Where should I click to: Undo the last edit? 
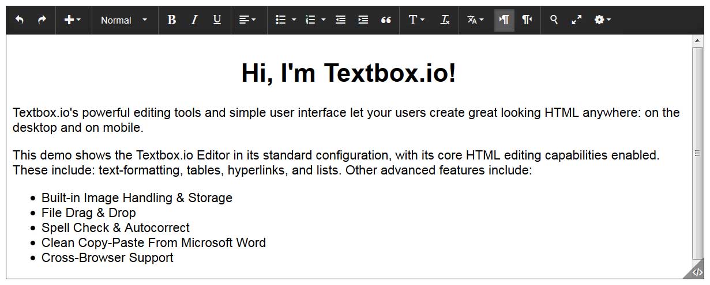pos(20,20)
